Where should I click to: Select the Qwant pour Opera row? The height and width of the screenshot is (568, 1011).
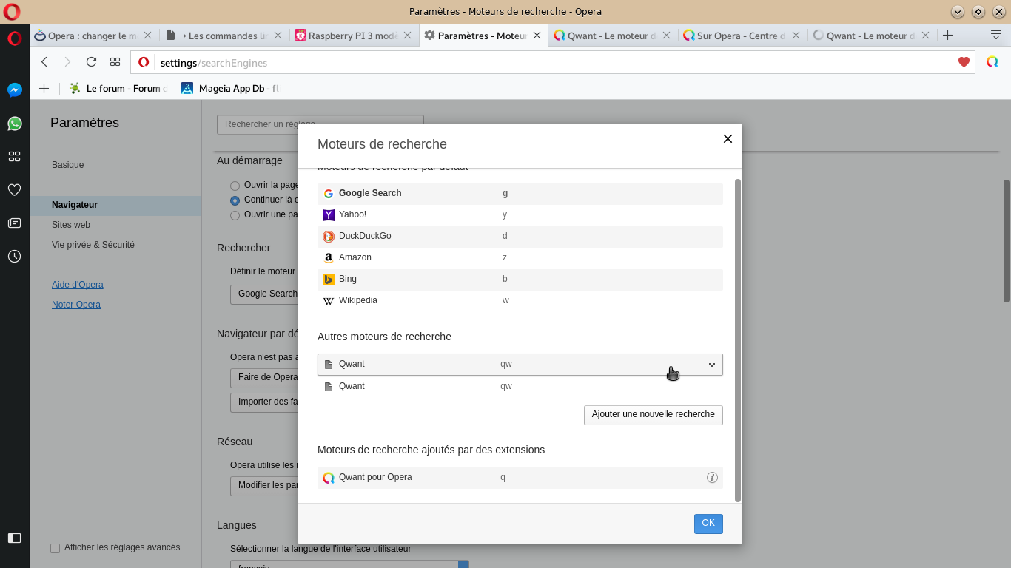(520, 477)
